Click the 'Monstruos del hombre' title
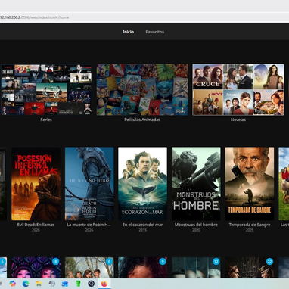289x289 pixels. tap(196, 225)
